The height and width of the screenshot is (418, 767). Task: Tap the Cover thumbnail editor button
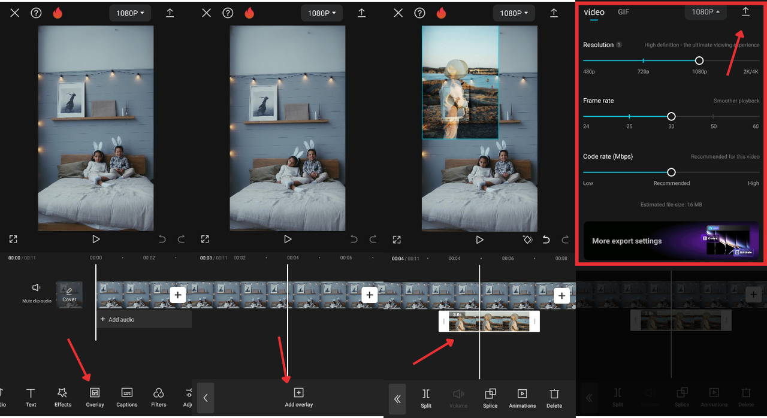pos(69,295)
